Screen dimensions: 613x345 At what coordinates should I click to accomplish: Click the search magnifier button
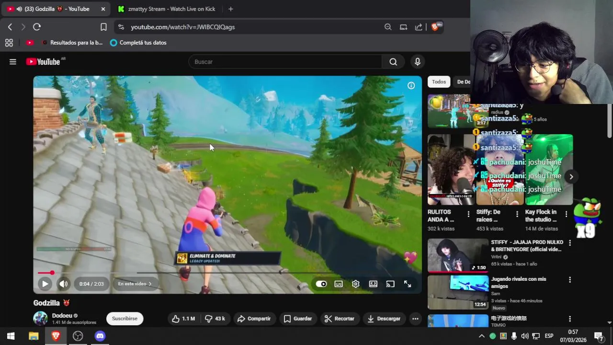click(x=393, y=62)
